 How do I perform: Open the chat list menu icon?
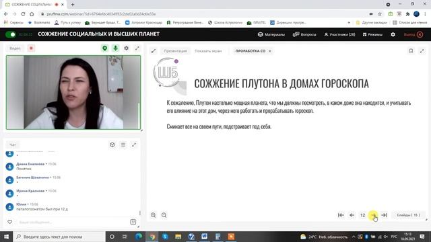click(123, 145)
